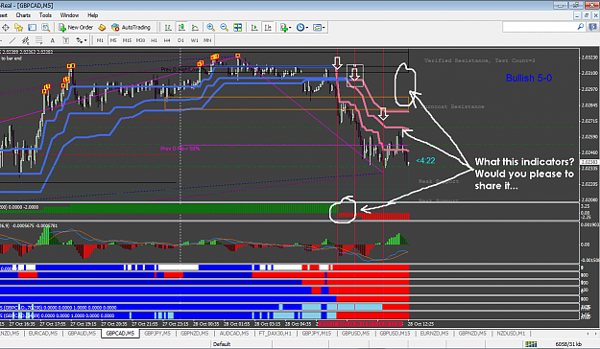600x349 pixels.
Task: Switch to FT_DAX30,H1 chart tab
Action: [x=275, y=334]
